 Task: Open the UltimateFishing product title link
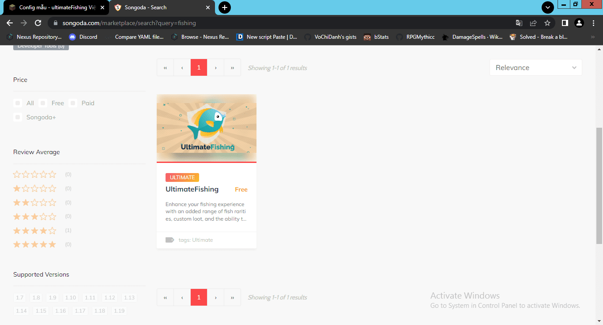[192, 189]
